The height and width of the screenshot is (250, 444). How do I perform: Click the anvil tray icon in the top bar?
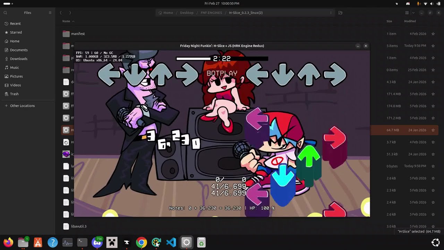point(397,3)
